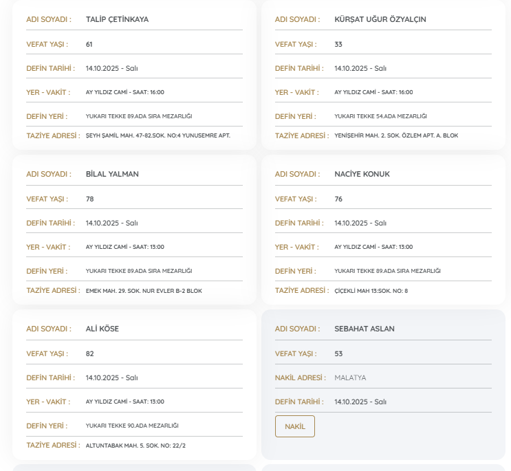Click the name Talip Çetinkaya

coord(117,19)
